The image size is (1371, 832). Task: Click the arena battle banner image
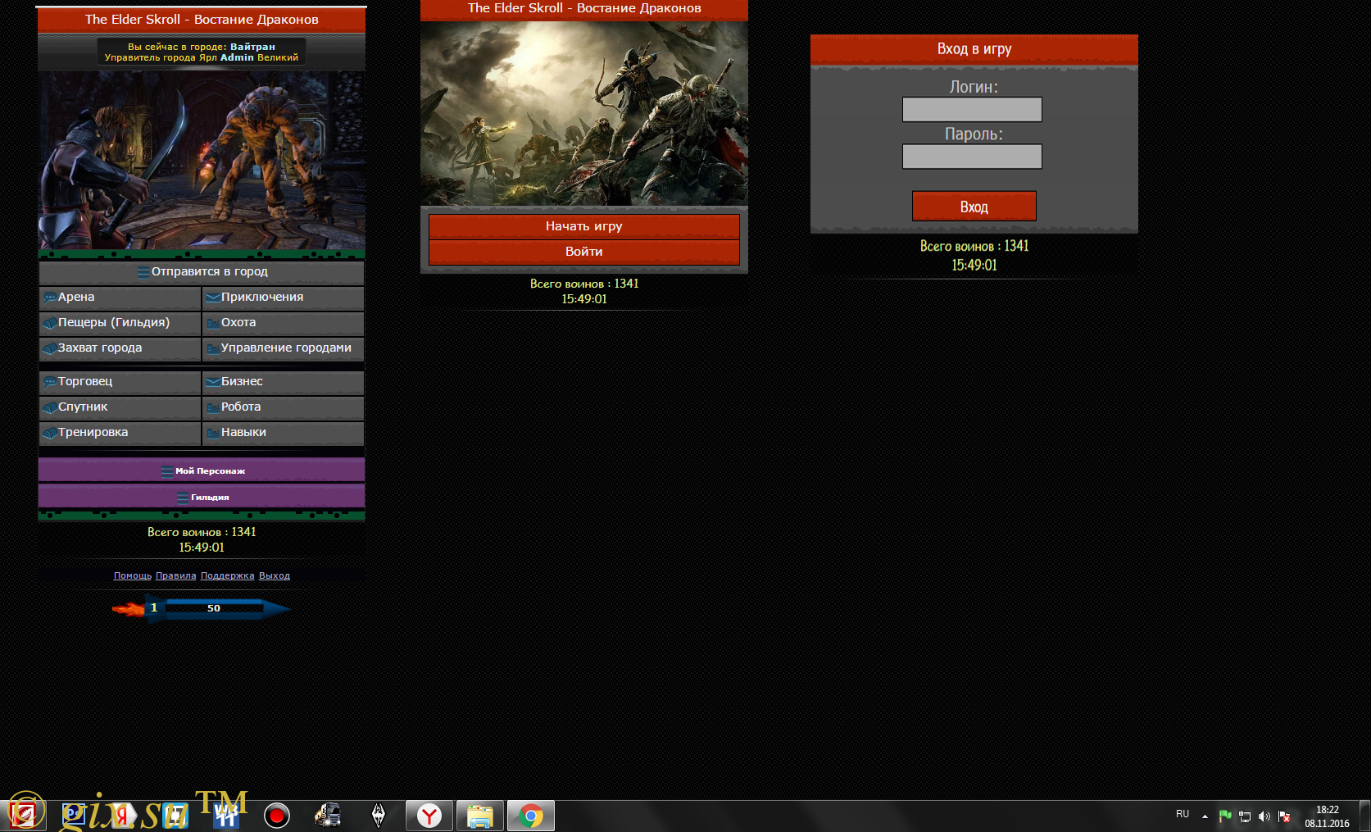(202, 160)
